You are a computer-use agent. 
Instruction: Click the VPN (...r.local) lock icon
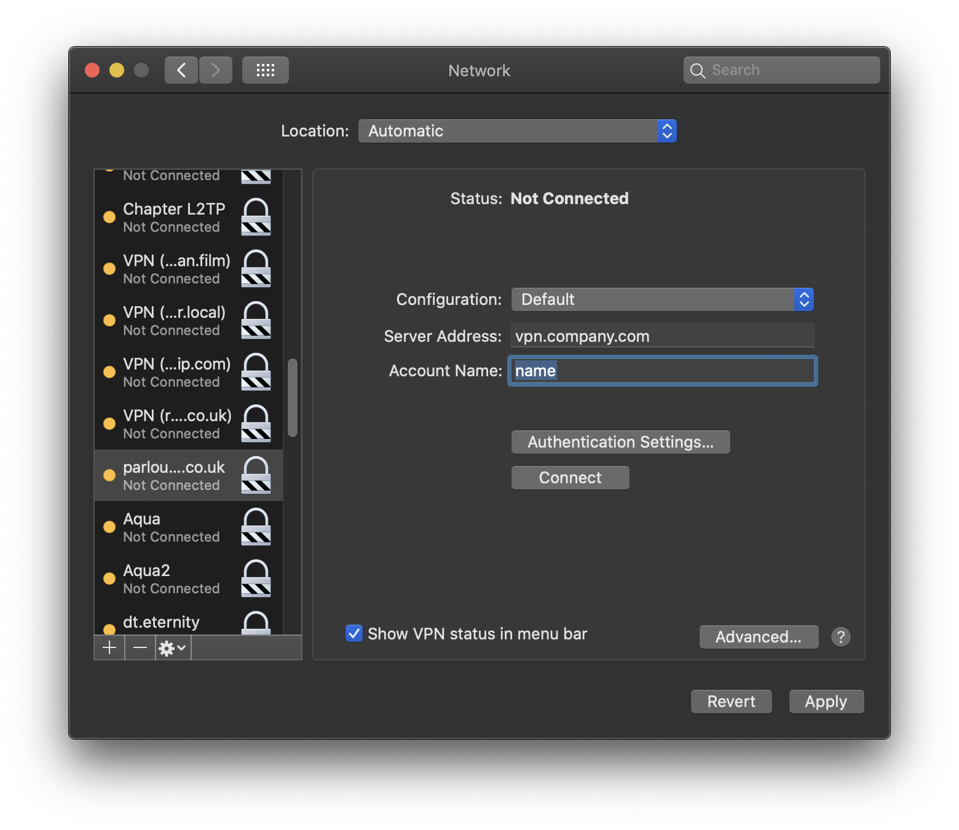pos(256,320)
